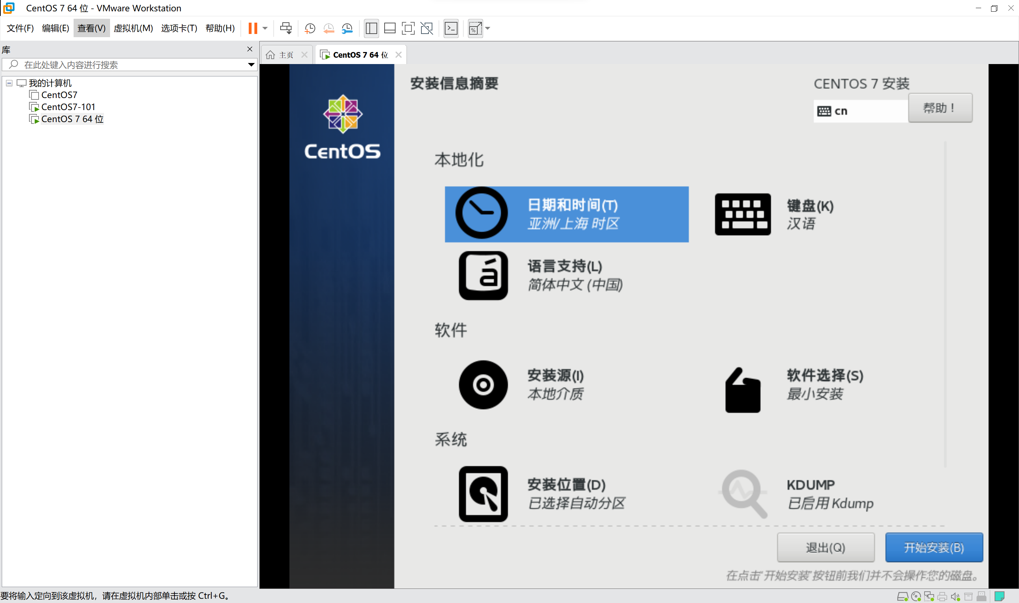
Task: Click Send Ctrl+Alt+Del toolbar icon
Action: [x=286, y=28]
